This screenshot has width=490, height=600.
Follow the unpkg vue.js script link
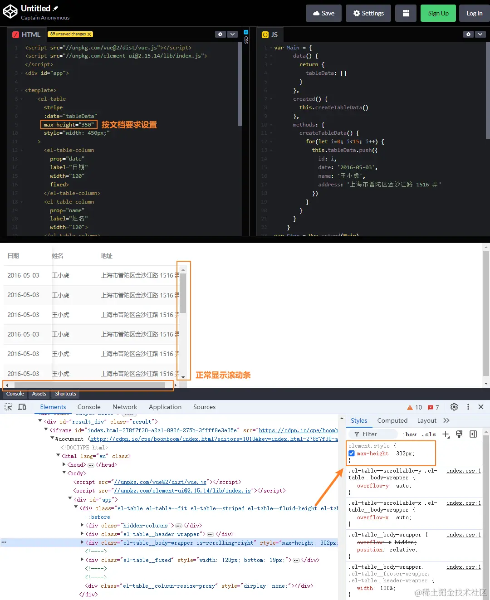coord(161,482)
